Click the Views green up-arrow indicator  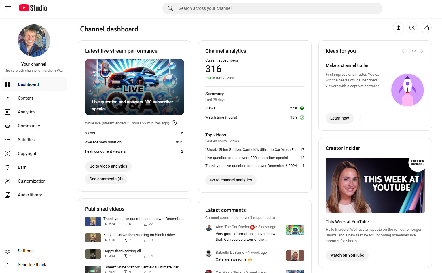(x=302, y=108)
